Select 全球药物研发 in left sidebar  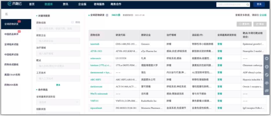coord(16,24)
